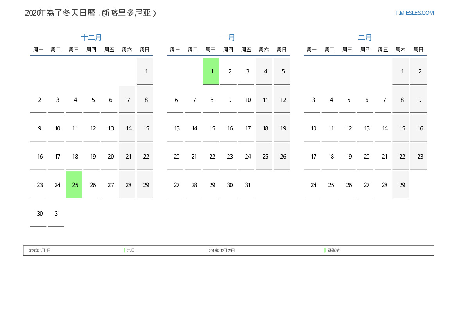Select December 1 in the 十二月 calendar
Viewport: 457px width, 323px height.
pyautogui.click(x=146, y=71)
